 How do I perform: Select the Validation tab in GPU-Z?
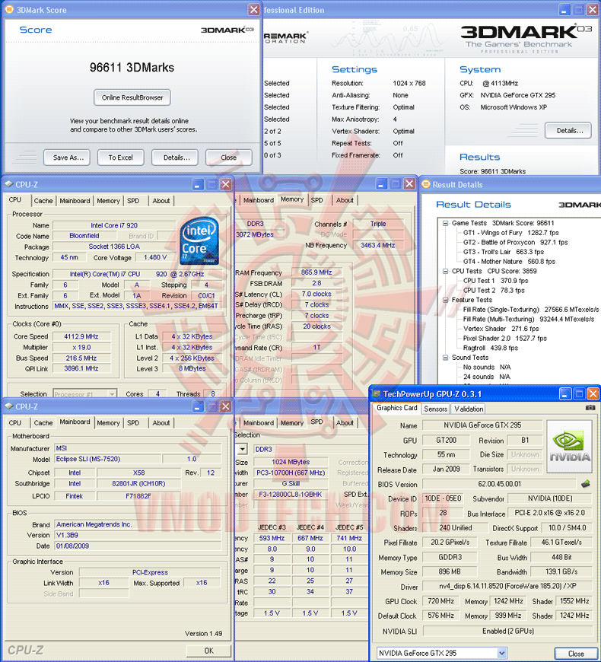pyautogui.click(x=469, y=409)
